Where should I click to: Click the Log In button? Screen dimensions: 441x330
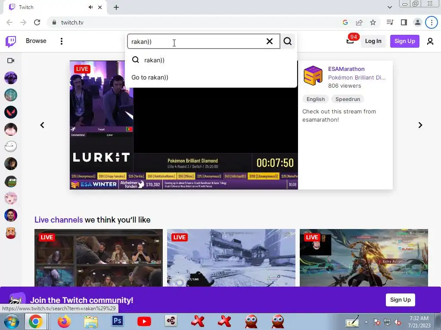tap(373, 41)
